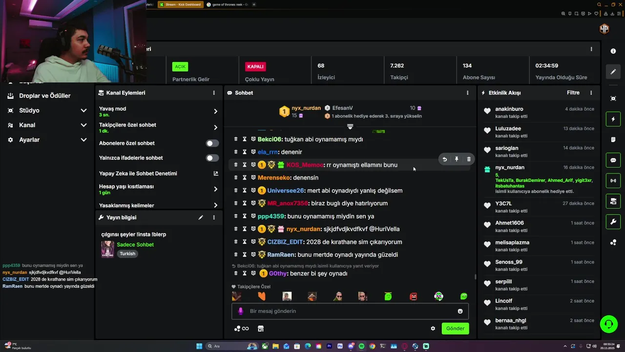This screenshot has height=352, width=625.
Task: Click the AÇIK Partnerlik Gelir badge
Action: tap(180, 66)
